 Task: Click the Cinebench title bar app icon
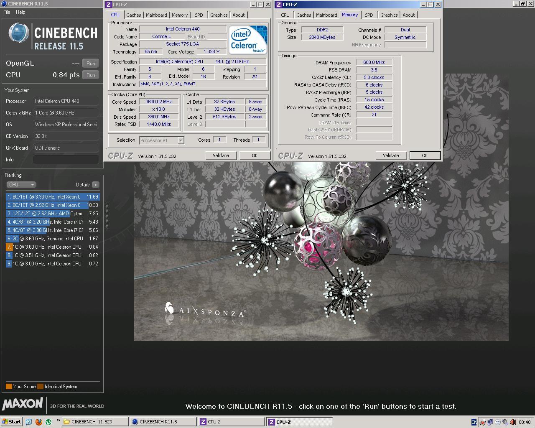(x=4, y=4)
